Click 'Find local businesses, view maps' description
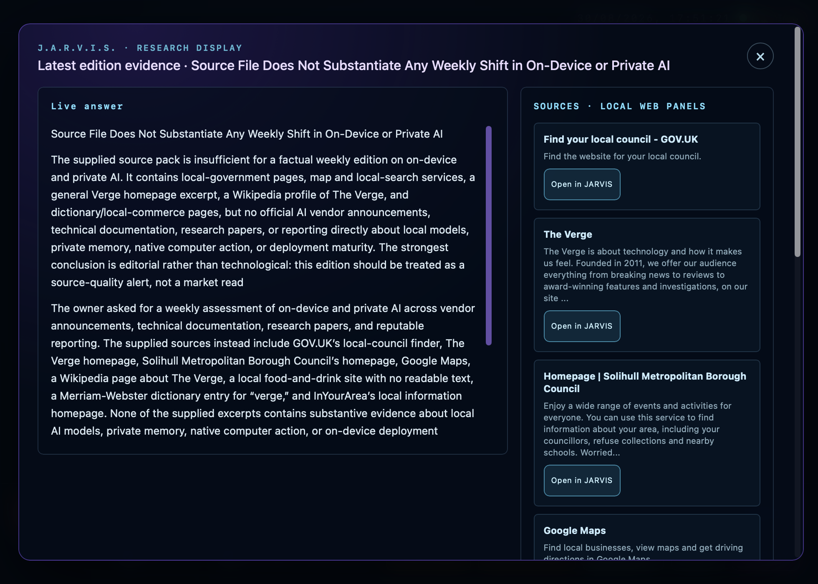The image size is (818, 584). pyautogui.click(x=643, y=552)
